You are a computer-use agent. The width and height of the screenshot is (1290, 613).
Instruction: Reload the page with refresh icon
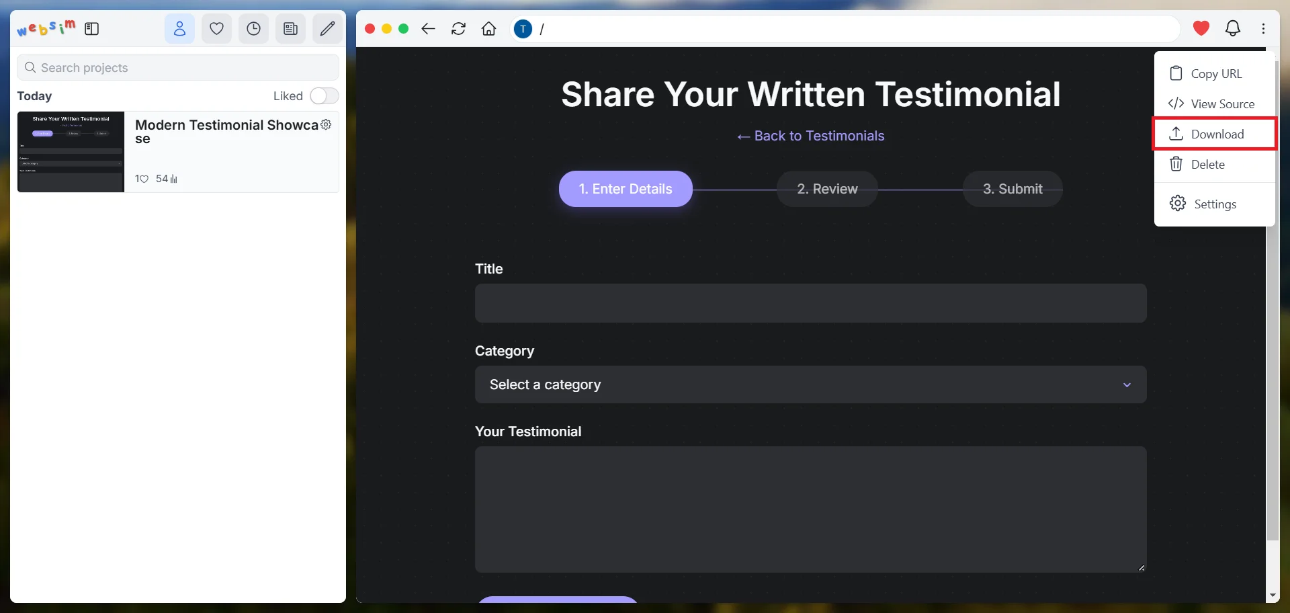pyautogui.click(x=458, y=28)
